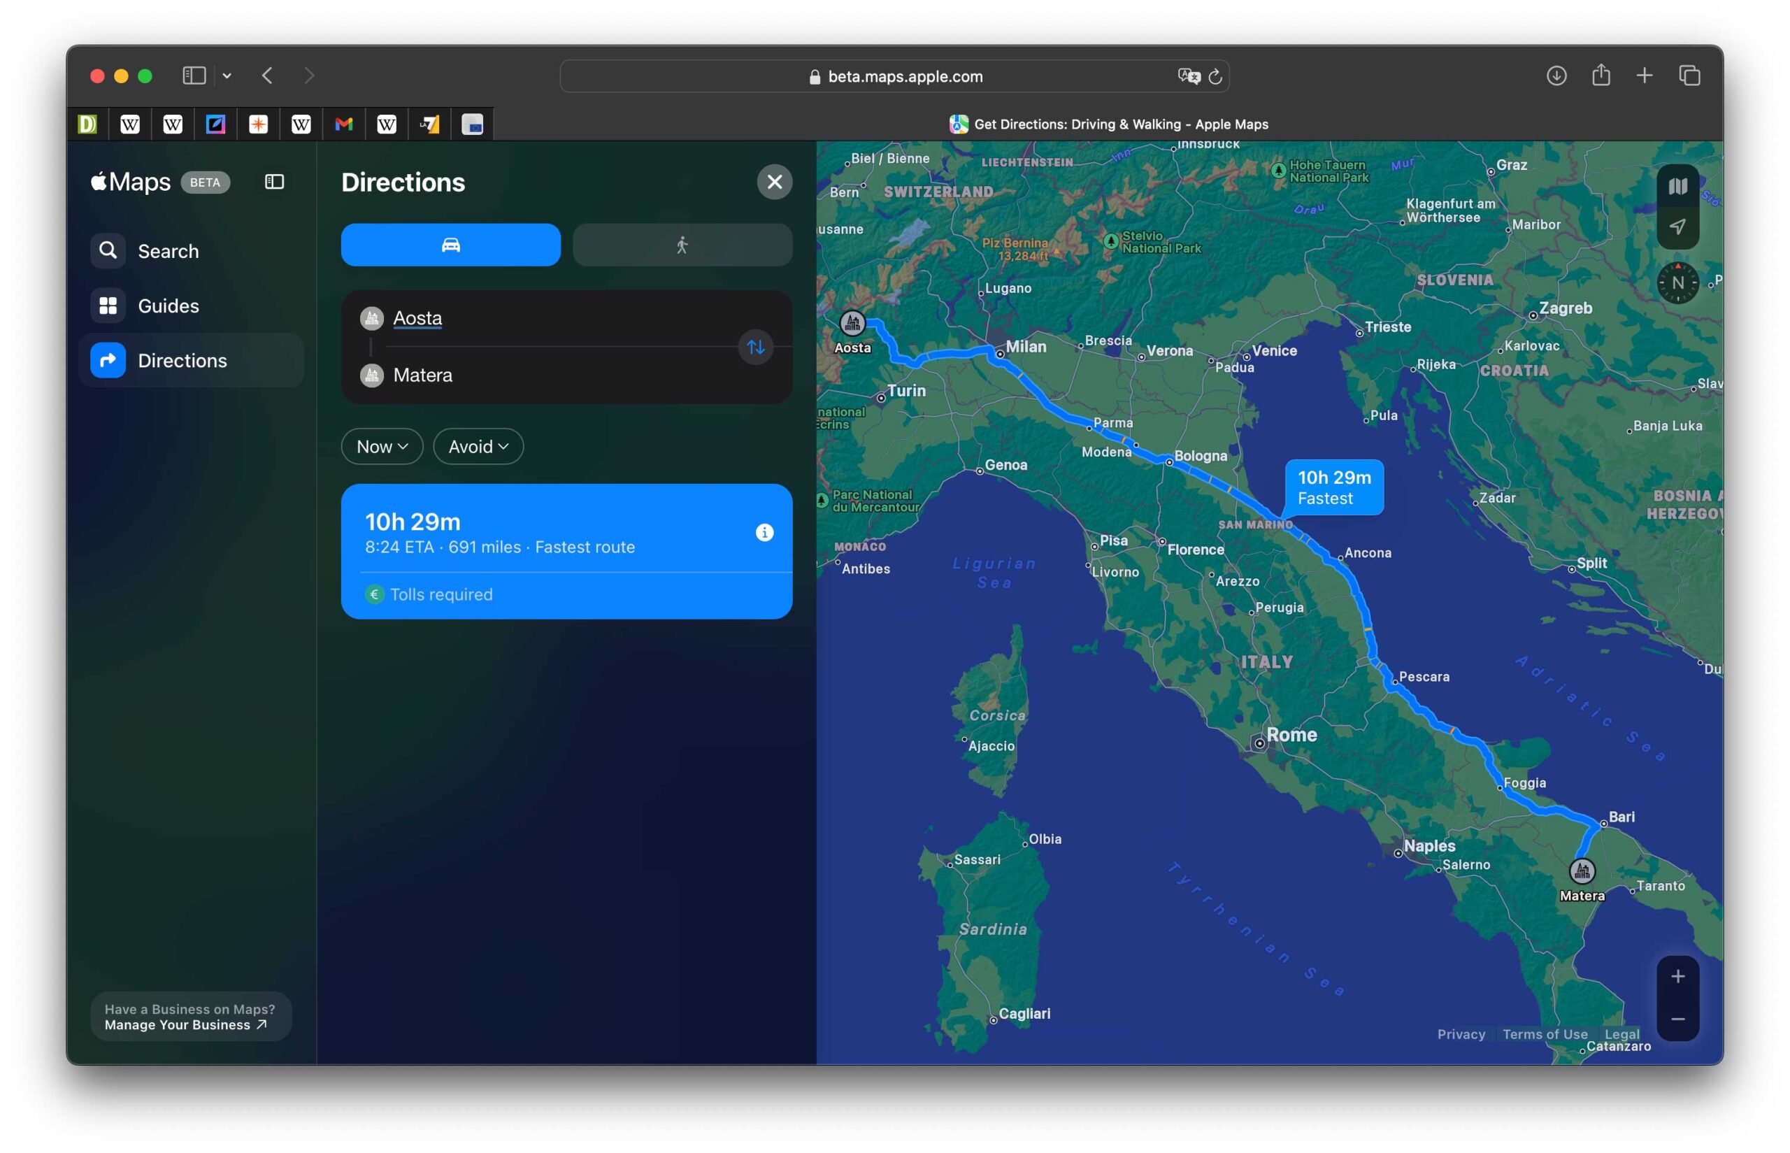Switch to walking directions mode

coord(682,245)
